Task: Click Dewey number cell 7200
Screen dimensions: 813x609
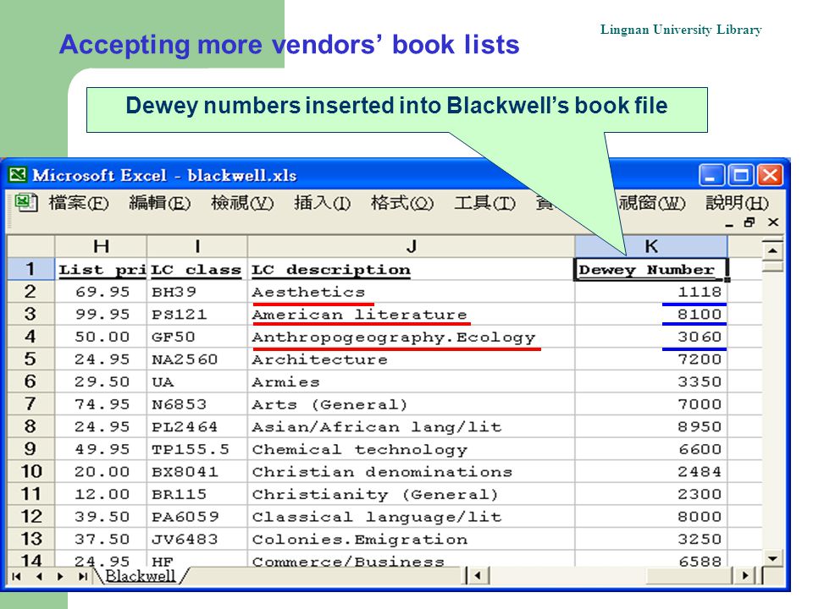Action: [651, 359]
